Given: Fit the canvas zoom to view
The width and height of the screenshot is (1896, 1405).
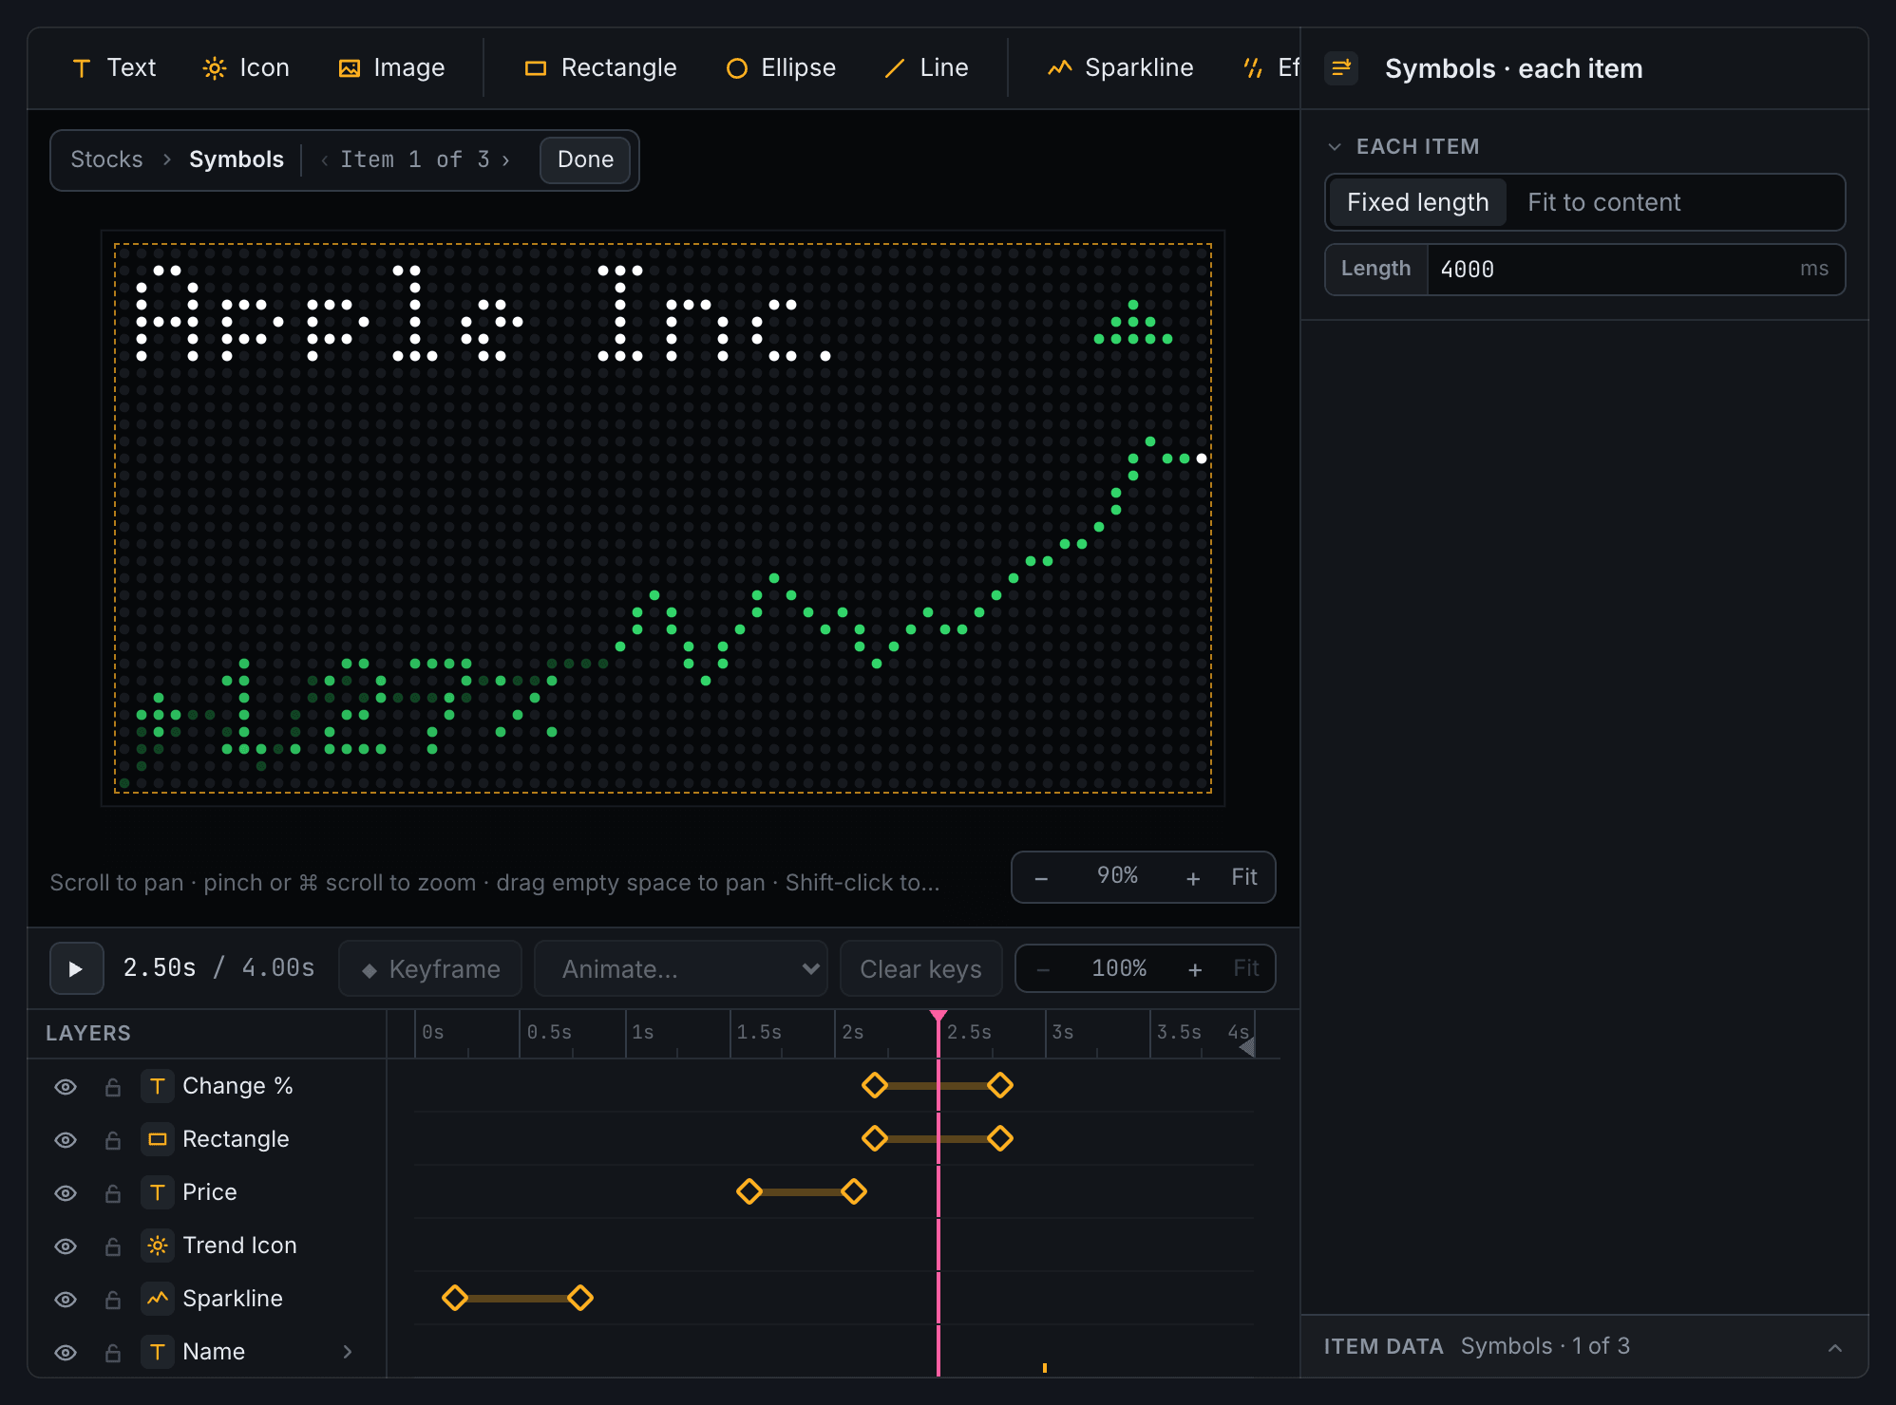Looking at the screenshot, I should [x=1244, y=877].
